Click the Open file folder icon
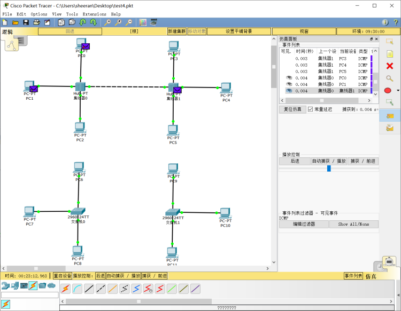 16,22
